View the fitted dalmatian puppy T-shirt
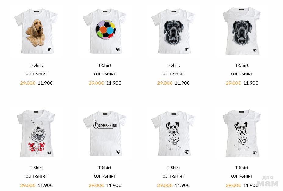The image size is (283, 191). point(242,133)
